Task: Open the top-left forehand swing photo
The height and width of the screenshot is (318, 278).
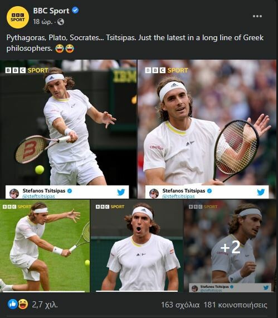Action: point(68,129)
